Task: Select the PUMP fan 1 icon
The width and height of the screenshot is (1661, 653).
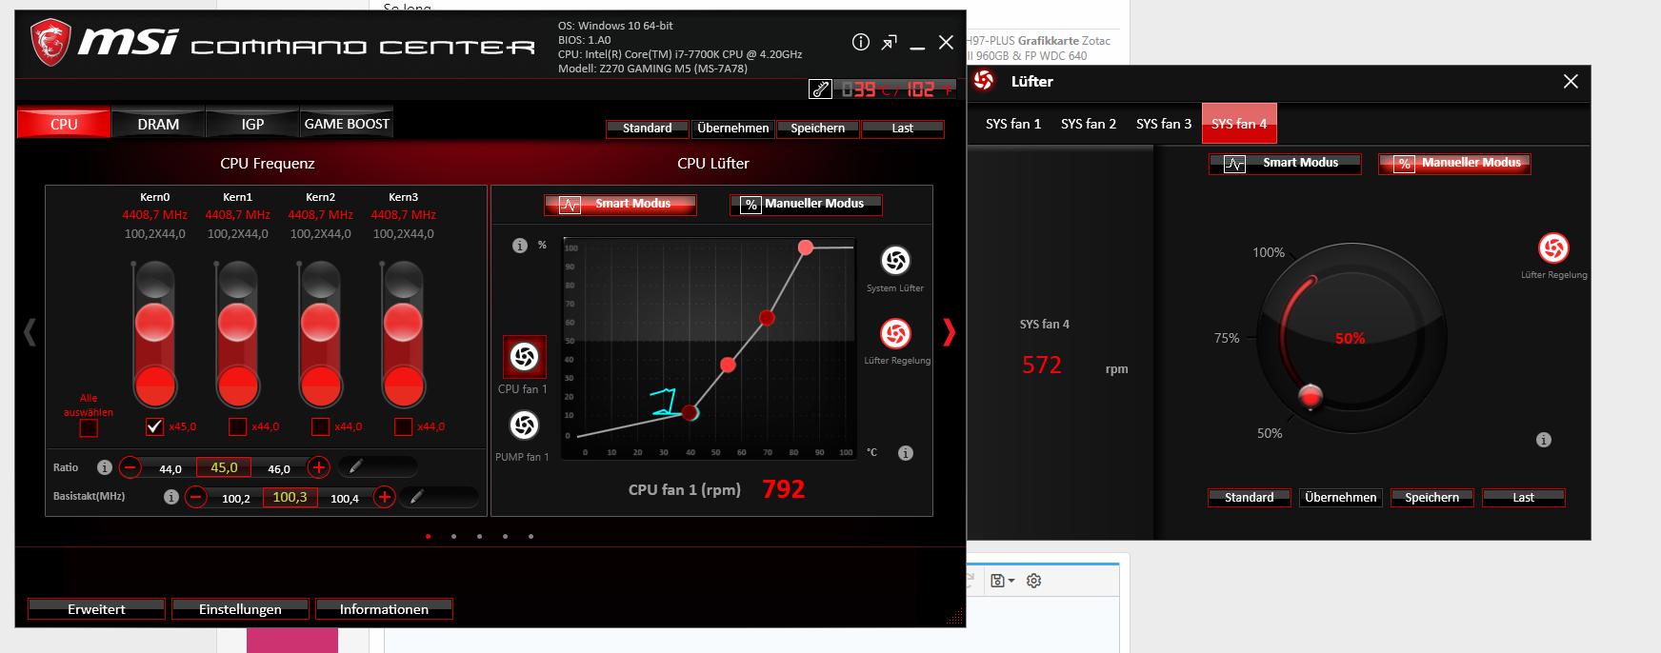Action: [x=524, y=425]
